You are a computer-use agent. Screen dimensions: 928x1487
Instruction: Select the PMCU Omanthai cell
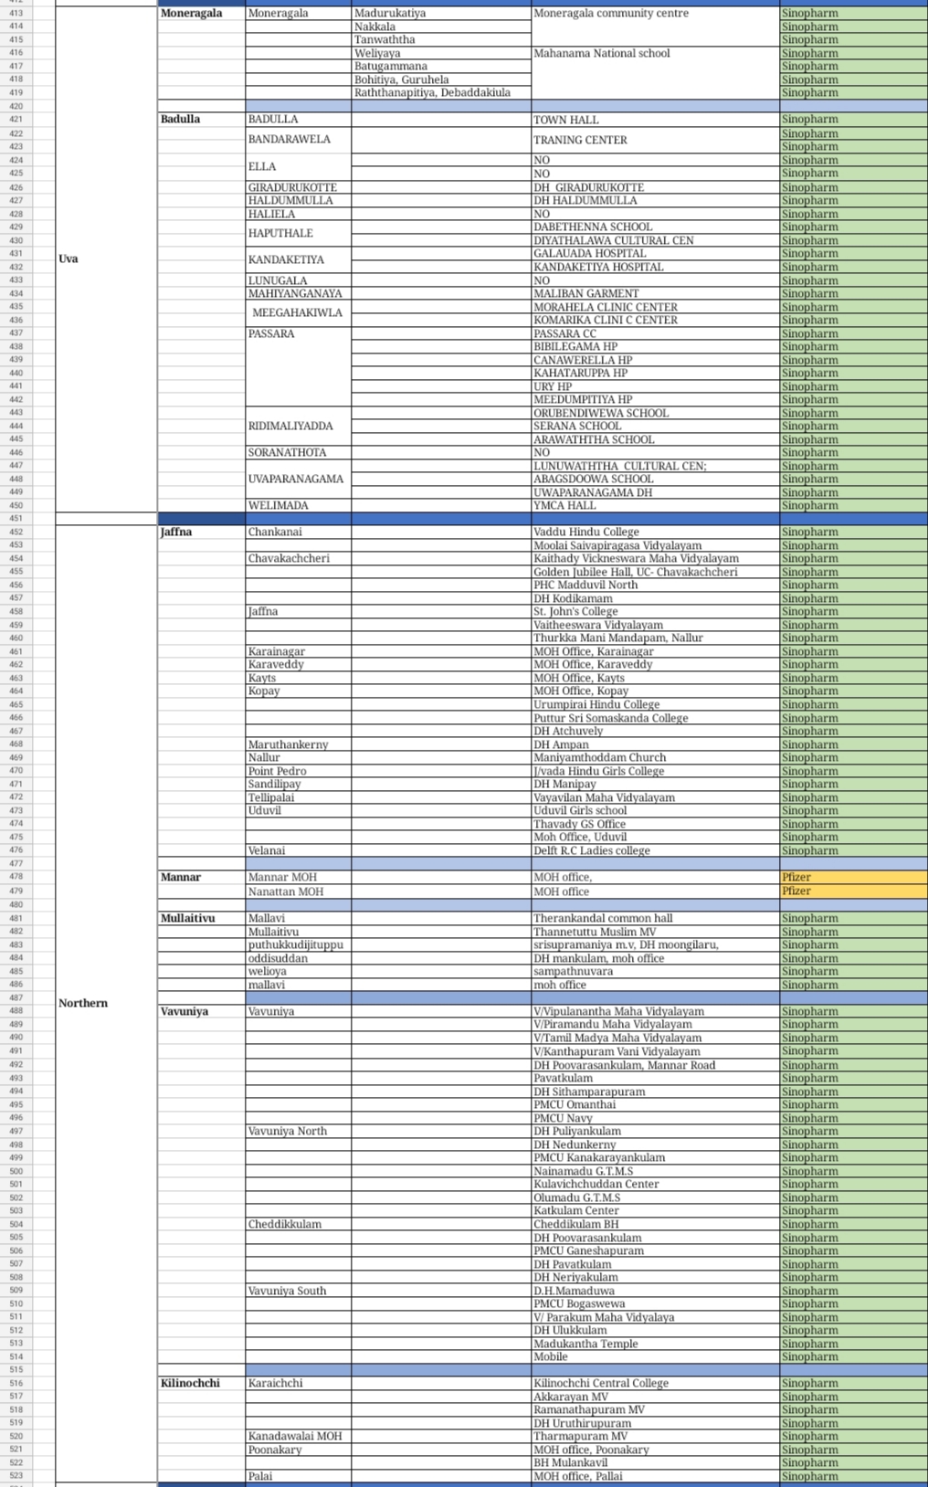coord(655,1104)
